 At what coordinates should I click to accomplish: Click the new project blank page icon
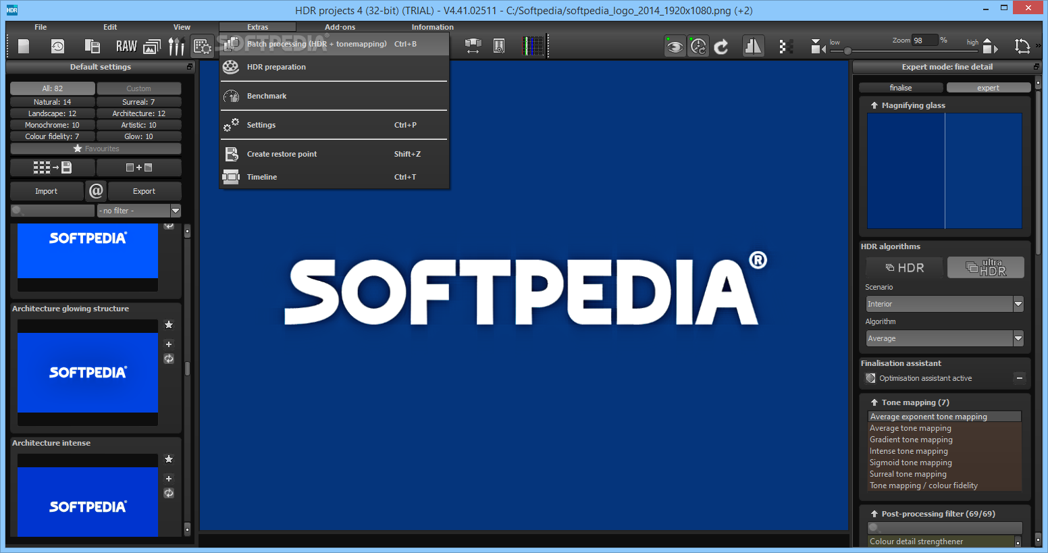point(24,46)
